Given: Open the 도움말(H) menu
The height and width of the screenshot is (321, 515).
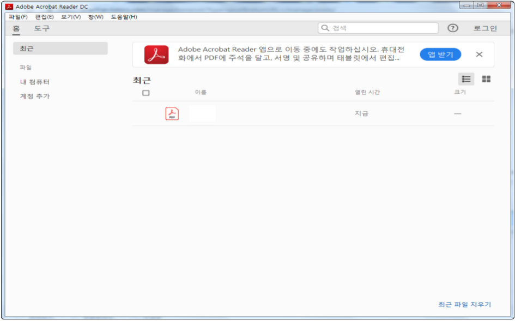Looking at the screenshot, I should pos(124,17).
